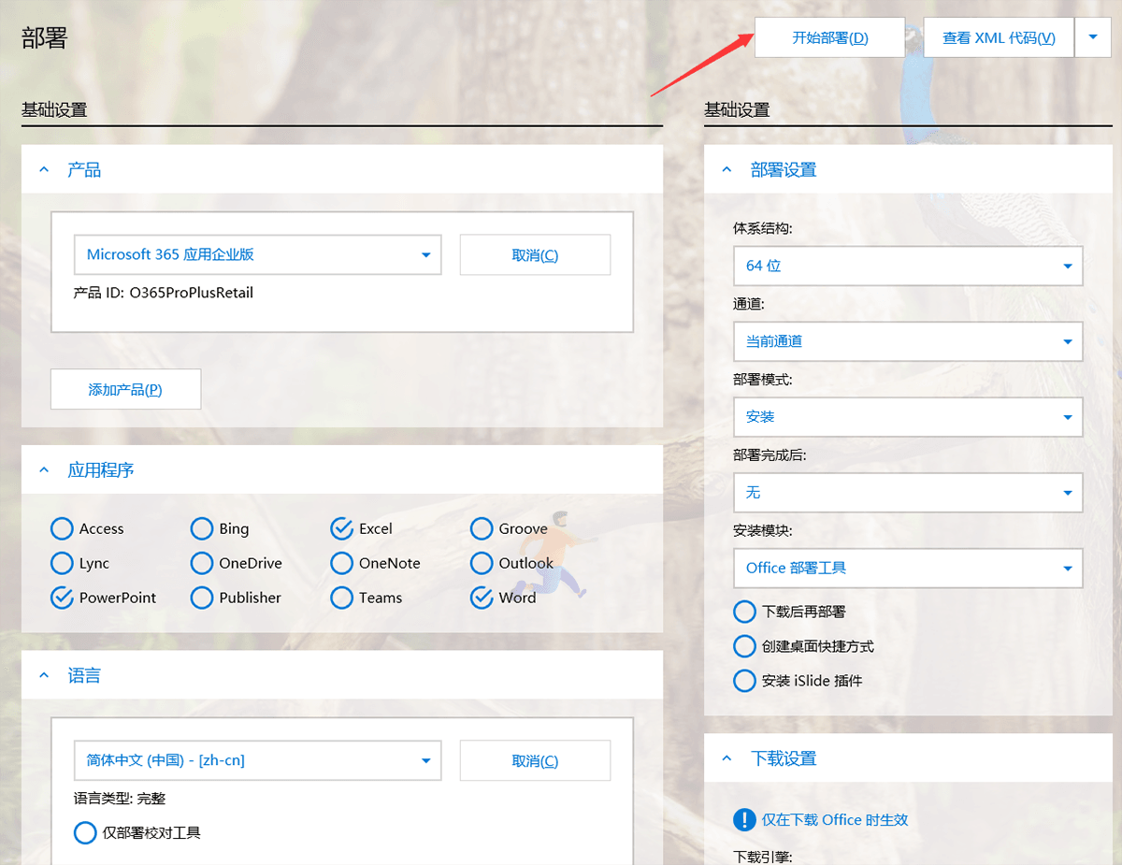The image size is (1122, 865).
Task: Enable the 仅部署校对工具 option
Action: (85, 832)
